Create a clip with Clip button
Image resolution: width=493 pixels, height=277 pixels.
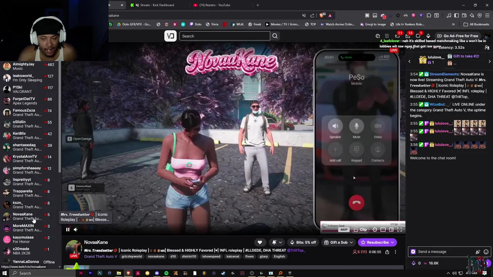point(360,230)
